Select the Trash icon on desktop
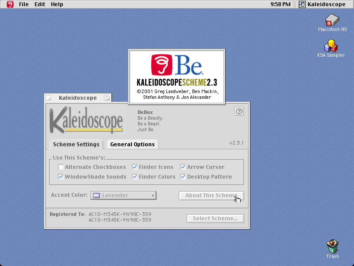Image resolution: width=354 pixels, height=266 pixels. [332, 246]
